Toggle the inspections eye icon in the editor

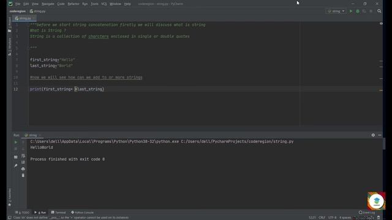[381, 23]
